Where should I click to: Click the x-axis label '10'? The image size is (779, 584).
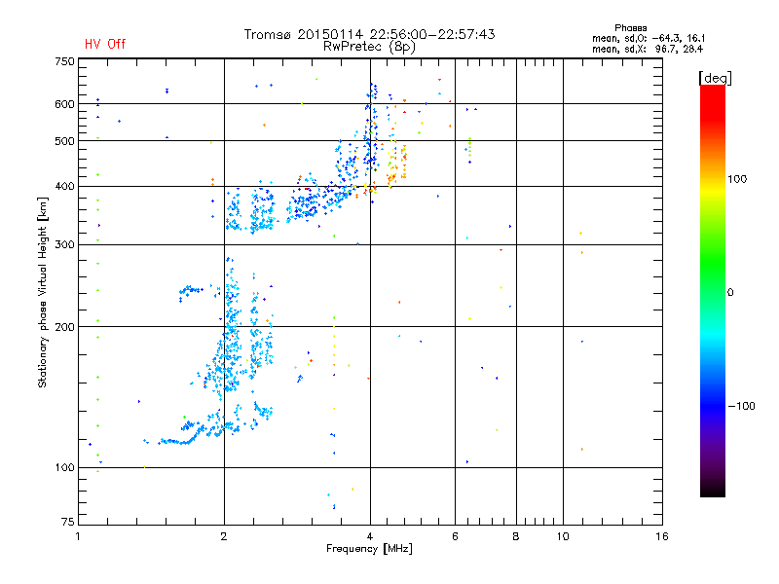tap(563, 536)
